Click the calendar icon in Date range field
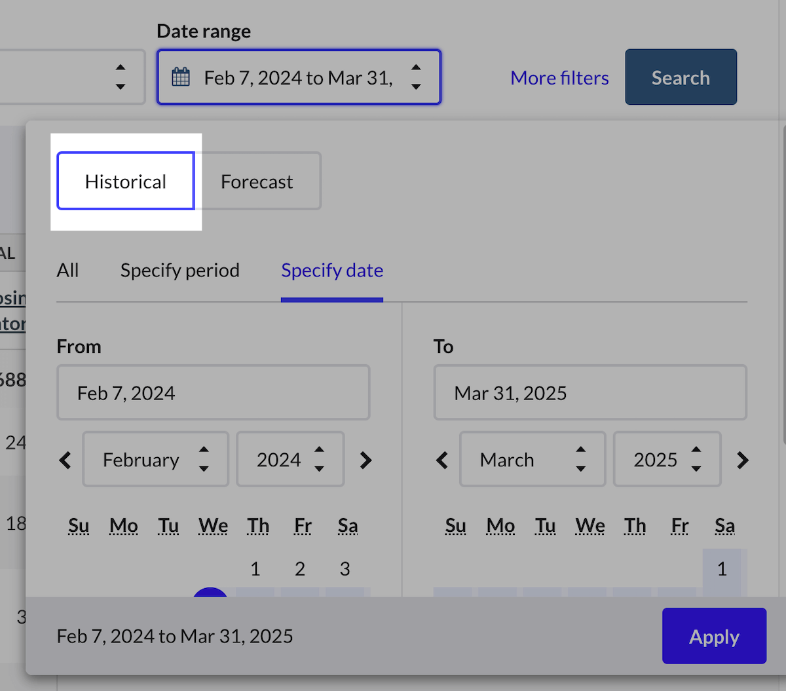The image size is (786, 691). tap(181, 77)
